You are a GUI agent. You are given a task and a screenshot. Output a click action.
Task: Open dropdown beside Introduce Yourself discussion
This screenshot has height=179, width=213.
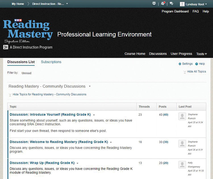click(x=94, y=115)
